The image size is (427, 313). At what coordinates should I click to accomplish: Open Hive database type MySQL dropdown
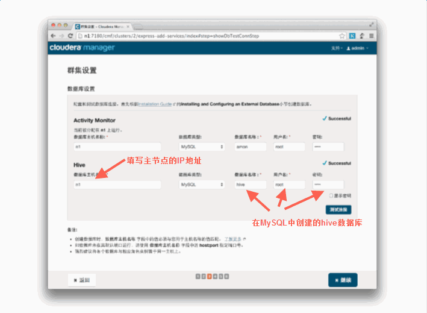coord(202,185)
